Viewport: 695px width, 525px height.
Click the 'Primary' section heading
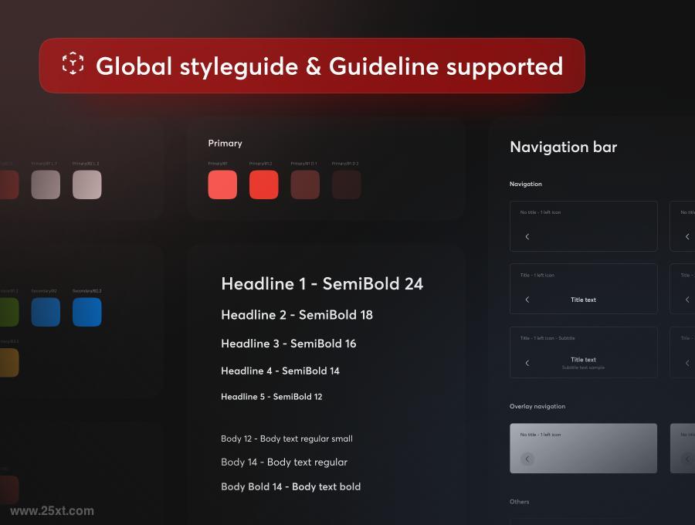tap(225, 143)
